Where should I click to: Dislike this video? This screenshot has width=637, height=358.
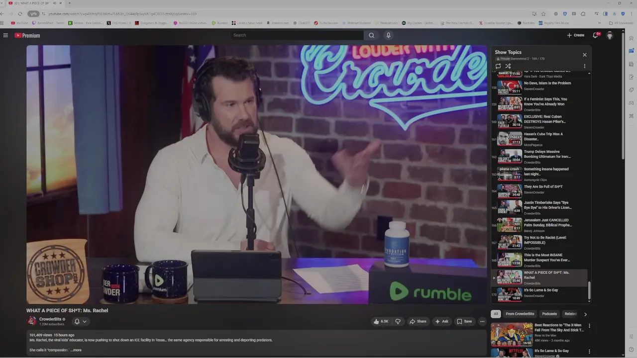click(x=398, y=321)
